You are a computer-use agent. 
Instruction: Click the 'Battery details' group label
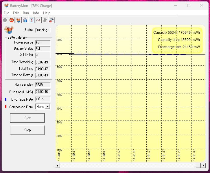pyautogui.click(x=17, y=37)
